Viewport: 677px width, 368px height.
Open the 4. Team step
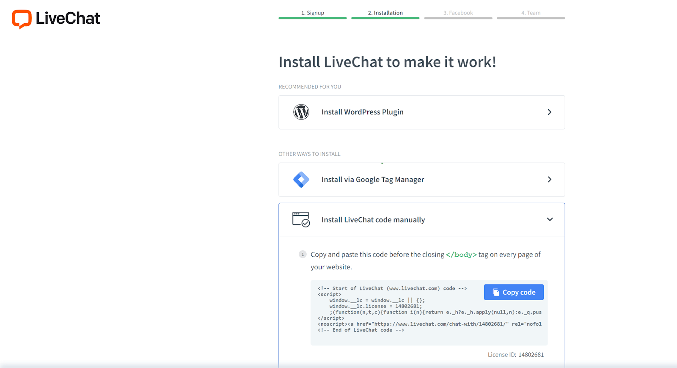coord(531,13)
